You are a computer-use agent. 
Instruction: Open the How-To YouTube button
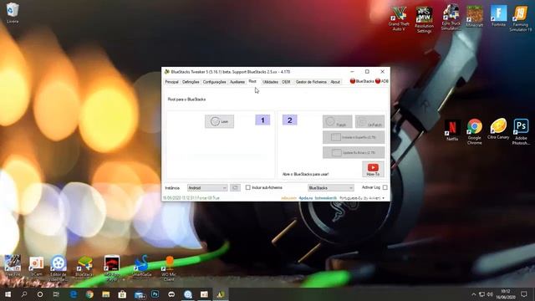[373, 169]
